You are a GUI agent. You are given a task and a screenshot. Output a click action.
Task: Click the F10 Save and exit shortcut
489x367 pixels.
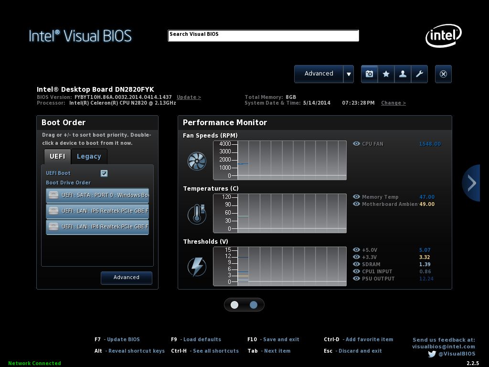273,340
